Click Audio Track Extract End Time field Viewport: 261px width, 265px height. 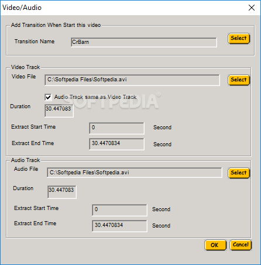tap(119, 226)
